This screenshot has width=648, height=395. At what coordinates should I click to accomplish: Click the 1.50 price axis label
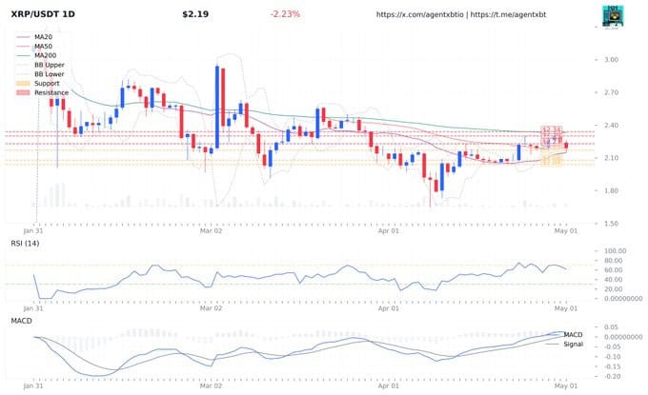pyautogui.click(x=611, y=224)
